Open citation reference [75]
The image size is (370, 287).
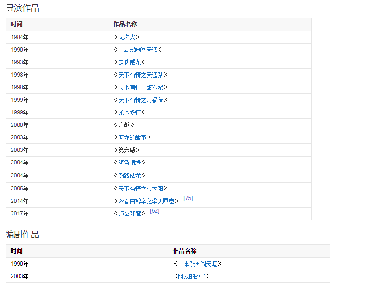188,198
